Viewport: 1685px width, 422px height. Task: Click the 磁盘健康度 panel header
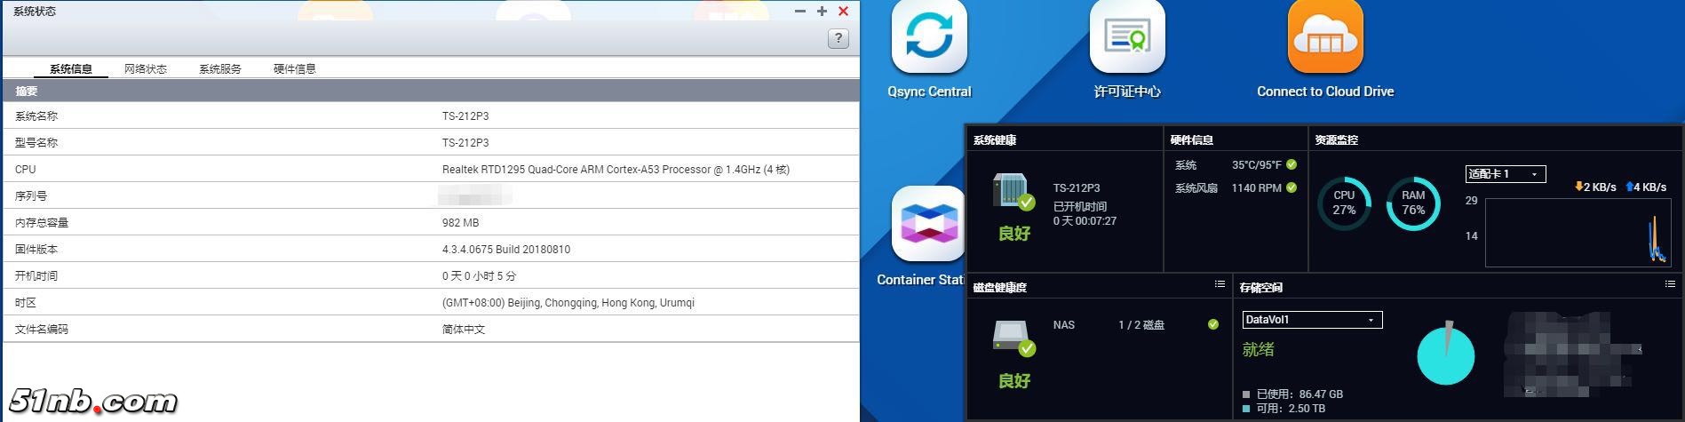pos(1000,287)
